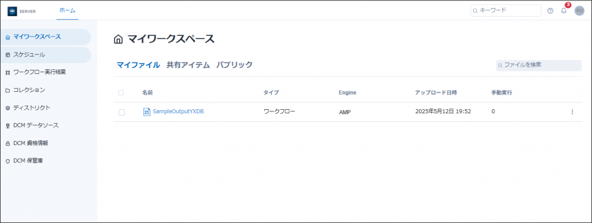The width and height of the screenshot is (592, 223).
Task: Open the SampleOutputYXDB workflow link
Action: 178,112
